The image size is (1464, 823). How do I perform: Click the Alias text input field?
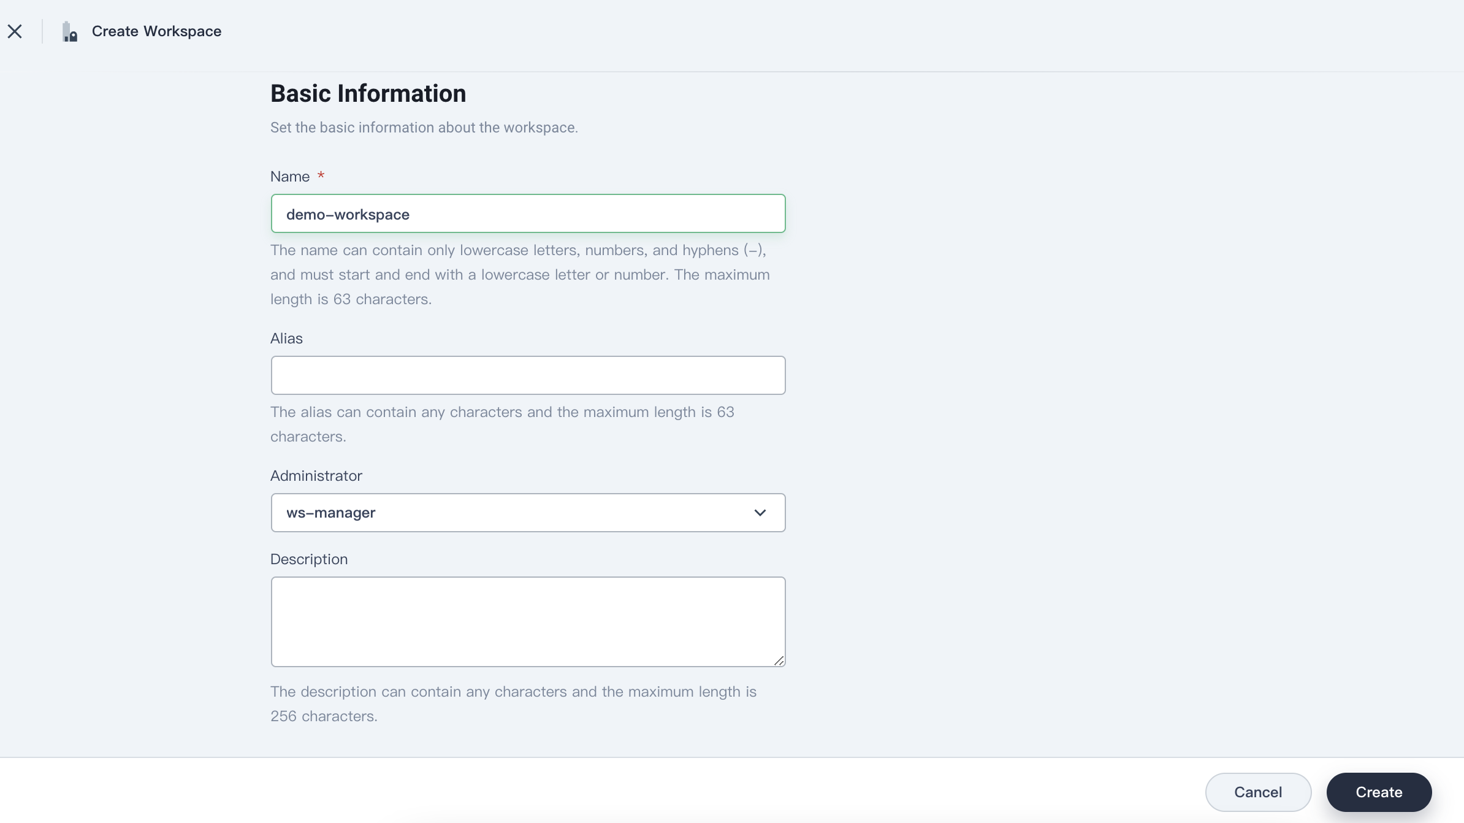[x=528, y=374]
